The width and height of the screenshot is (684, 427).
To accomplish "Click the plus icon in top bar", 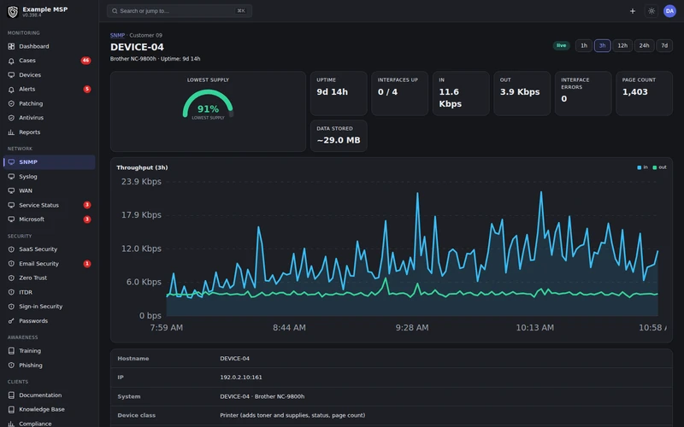I will 633,11.
